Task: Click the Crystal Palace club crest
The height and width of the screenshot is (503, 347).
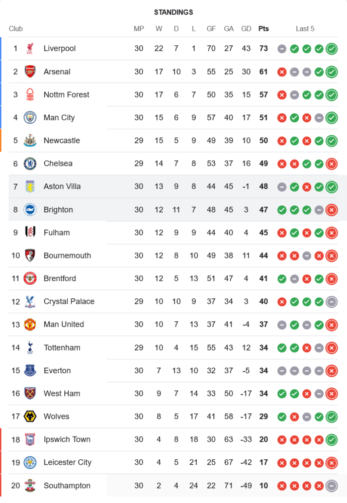Action: coord(30,302)
